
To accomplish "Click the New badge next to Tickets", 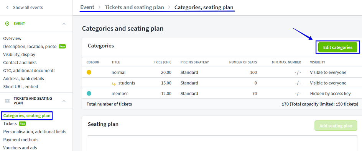I will [22, 123].
